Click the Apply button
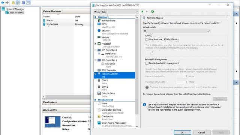The width and height of the screenshot is (240, 135). 221,132
